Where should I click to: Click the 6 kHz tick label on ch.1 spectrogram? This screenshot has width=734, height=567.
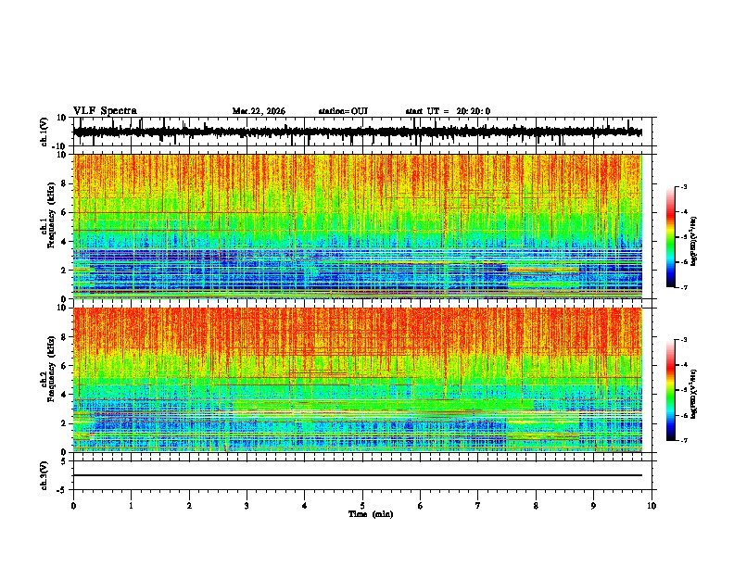pyautogui.click(x=64, y=212)
